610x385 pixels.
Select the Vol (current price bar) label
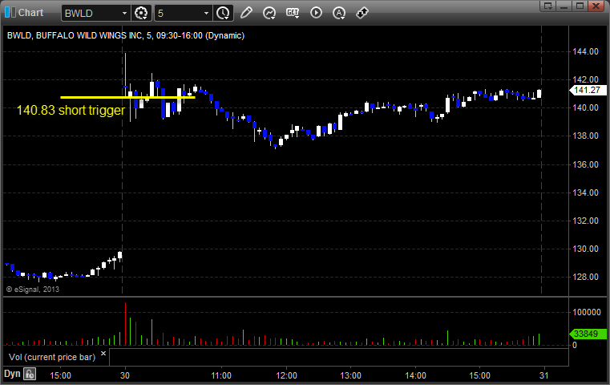click(52, 357)
